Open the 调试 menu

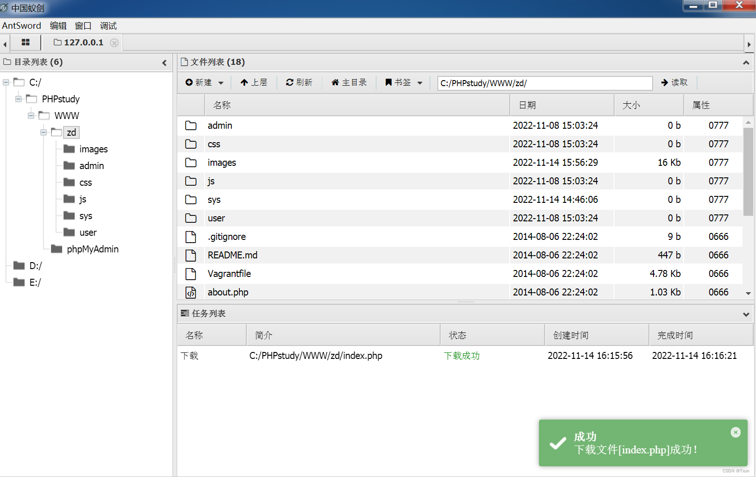[108, 25]
